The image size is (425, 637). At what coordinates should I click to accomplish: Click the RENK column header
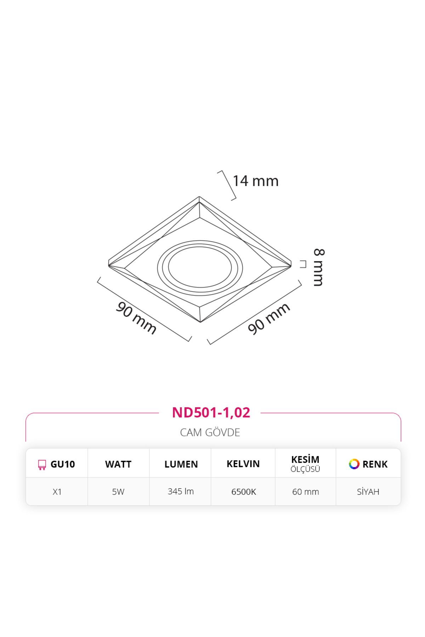[375, 464]
